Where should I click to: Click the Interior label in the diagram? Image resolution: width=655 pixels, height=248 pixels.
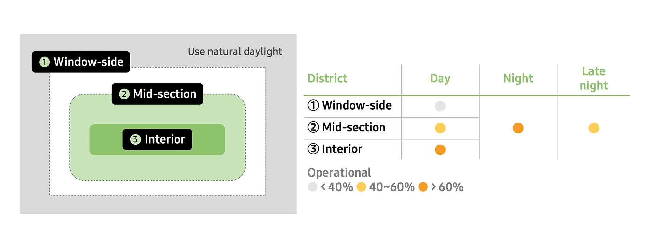[x=164, y=139]
